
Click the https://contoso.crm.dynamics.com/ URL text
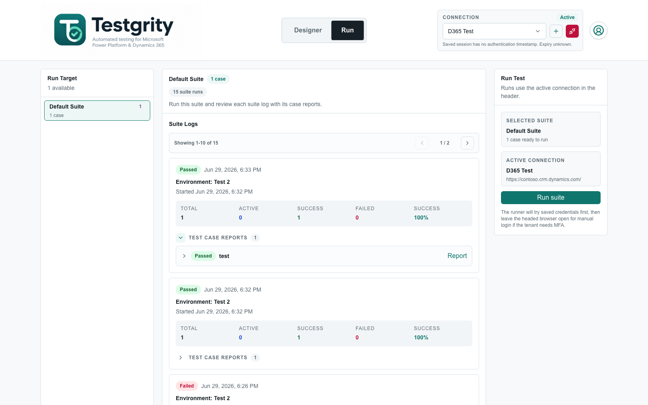(544, 179)
